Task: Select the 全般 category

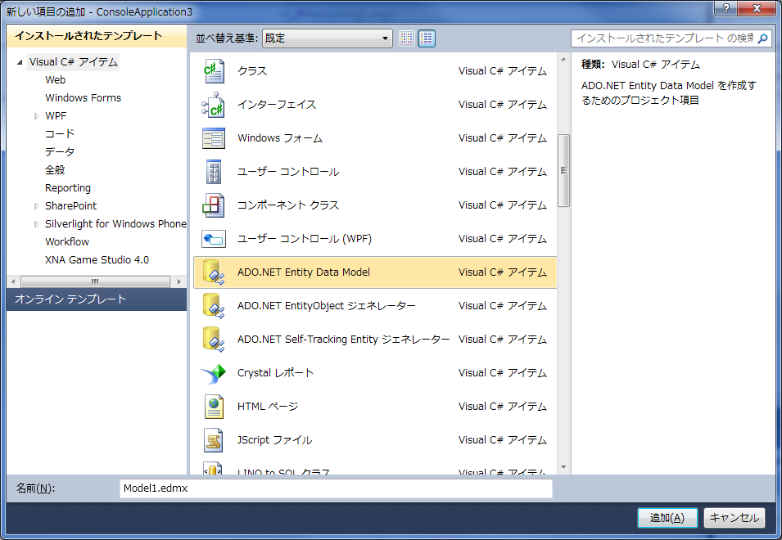Action: click(x=55, y=170)
